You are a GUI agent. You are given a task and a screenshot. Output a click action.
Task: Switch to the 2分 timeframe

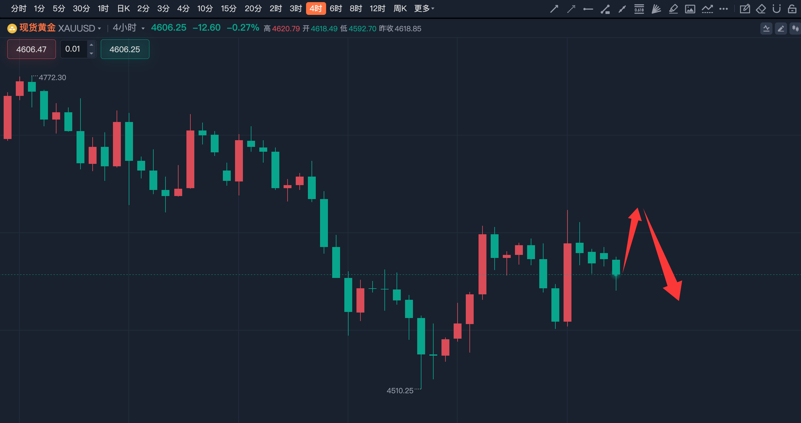pos(143,8)
